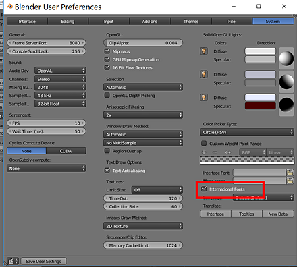This screenshot has width=297, height=267.
Task: Click the Memory Cache Limit field
Action: pyautogui.click(x=143, y=245)
